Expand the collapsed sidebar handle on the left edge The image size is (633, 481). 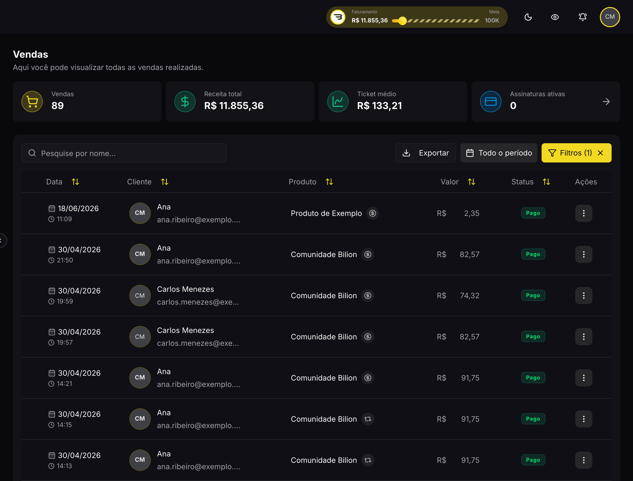pos(2,240)
